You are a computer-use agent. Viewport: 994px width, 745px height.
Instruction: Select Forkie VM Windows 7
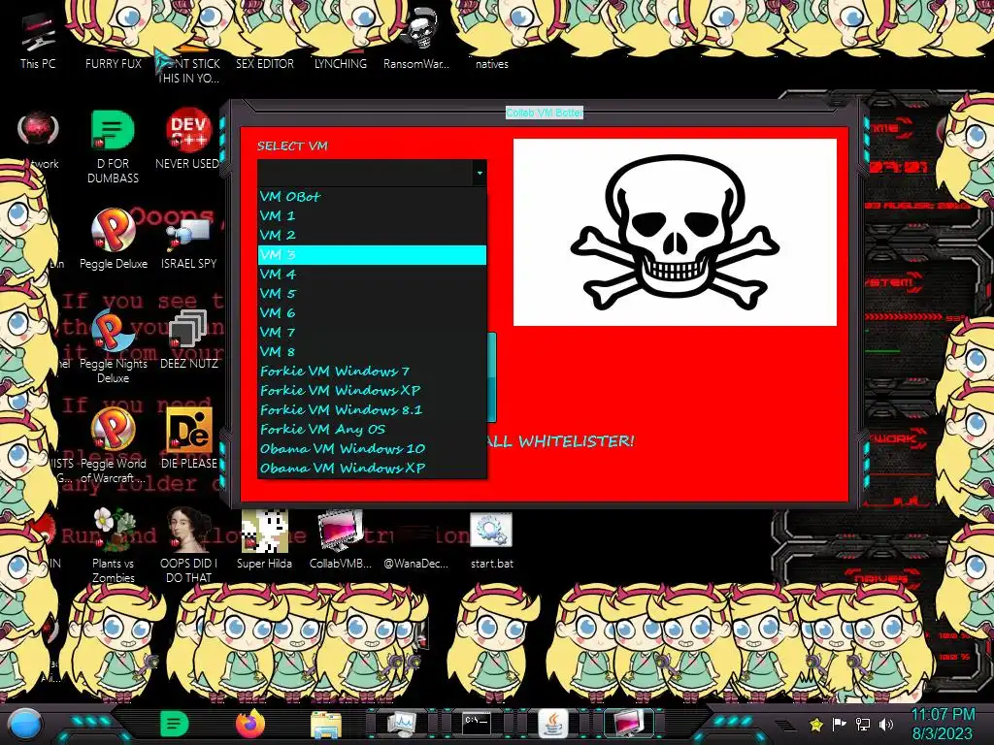tap(372, 372)
